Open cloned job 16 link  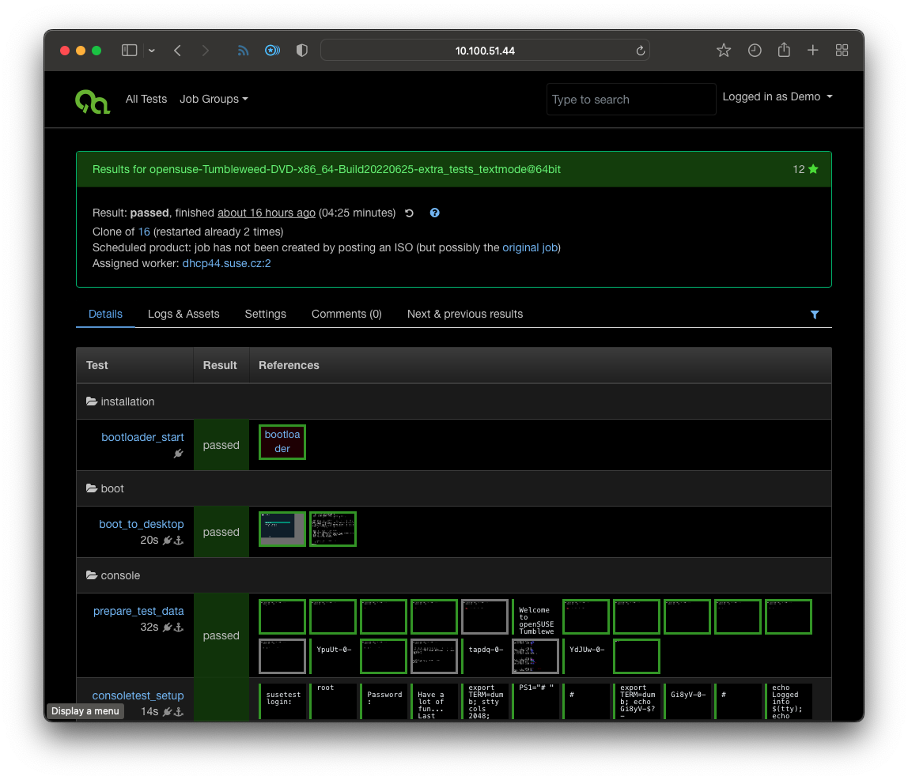click(x=144, y=232)
